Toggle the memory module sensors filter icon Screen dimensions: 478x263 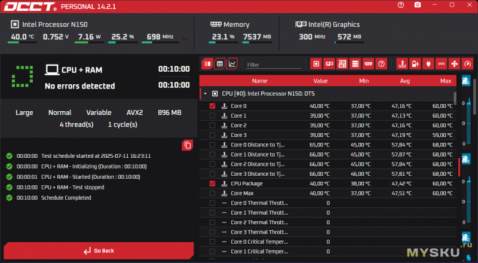[368, 64]
